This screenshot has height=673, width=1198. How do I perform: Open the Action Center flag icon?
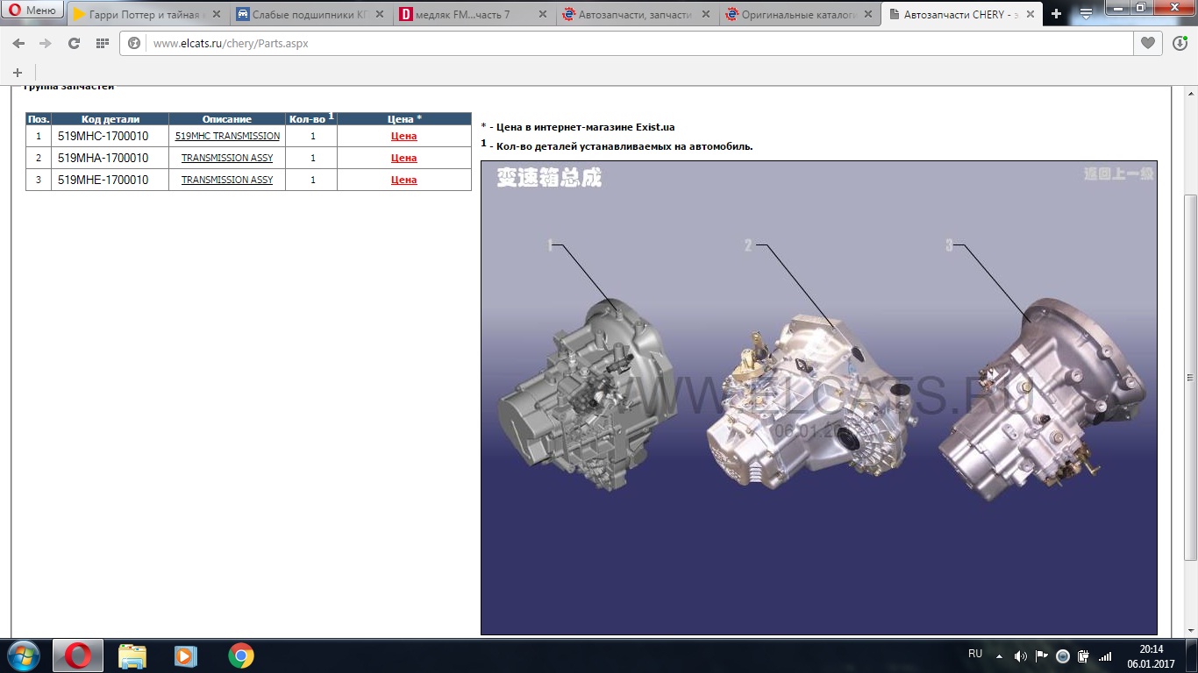pyautogui.click(x=1042, y=655)
